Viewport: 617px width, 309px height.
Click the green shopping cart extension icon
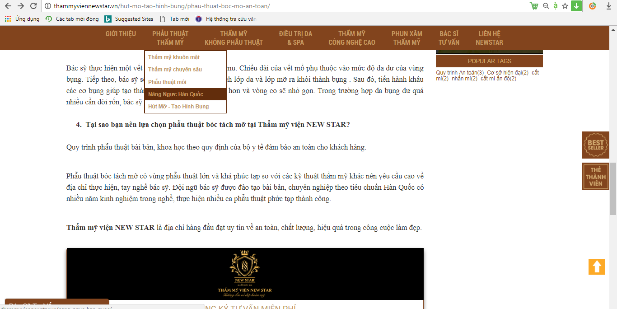[534, 6]
